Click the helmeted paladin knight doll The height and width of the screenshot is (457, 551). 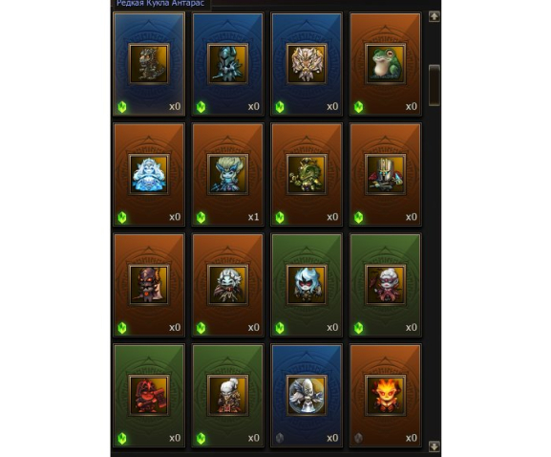386,174
